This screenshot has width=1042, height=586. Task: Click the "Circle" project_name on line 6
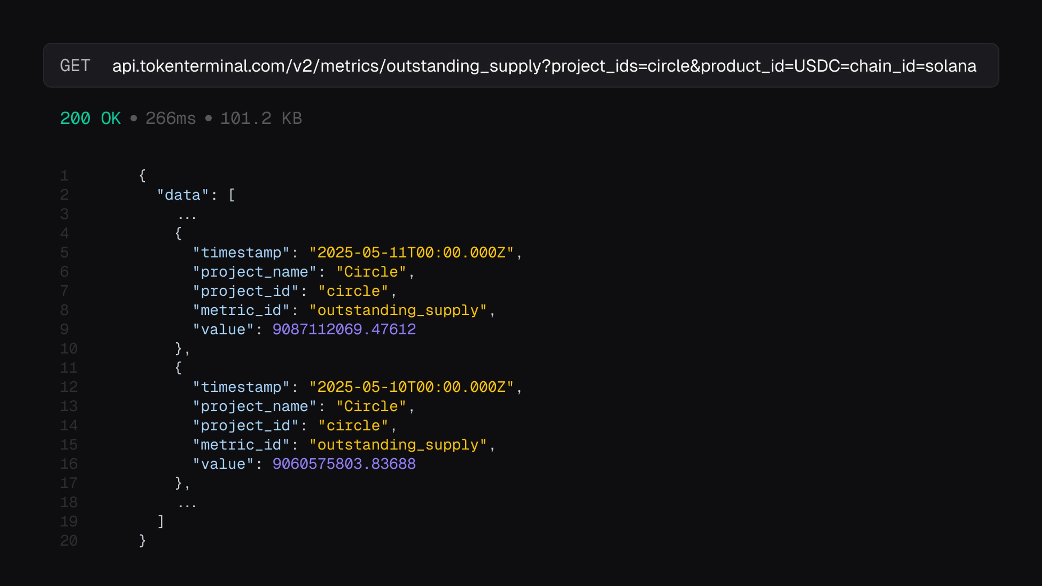tap(371, 272)
